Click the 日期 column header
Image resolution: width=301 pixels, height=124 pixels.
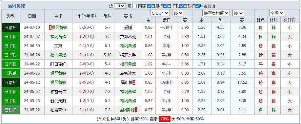[x=32, y=16]
